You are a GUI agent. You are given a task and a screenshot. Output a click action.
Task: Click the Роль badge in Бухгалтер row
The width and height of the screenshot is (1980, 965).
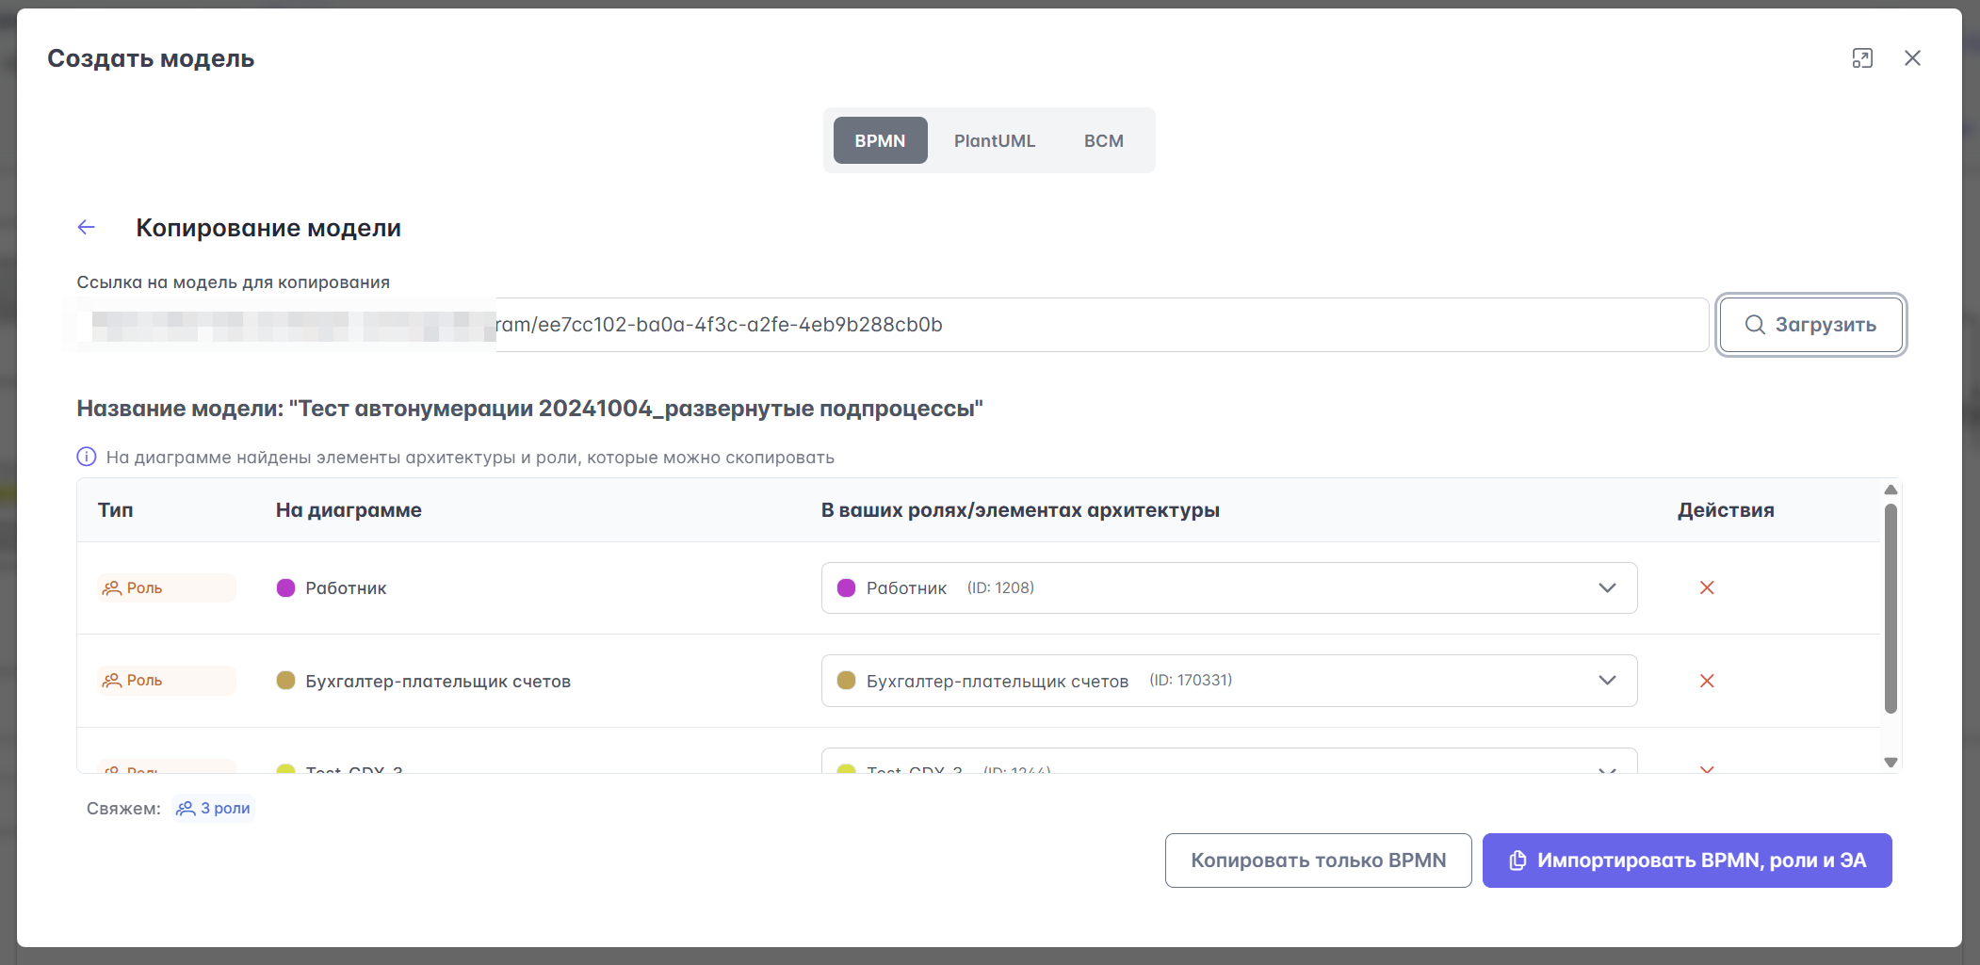(x=167, y=681)
